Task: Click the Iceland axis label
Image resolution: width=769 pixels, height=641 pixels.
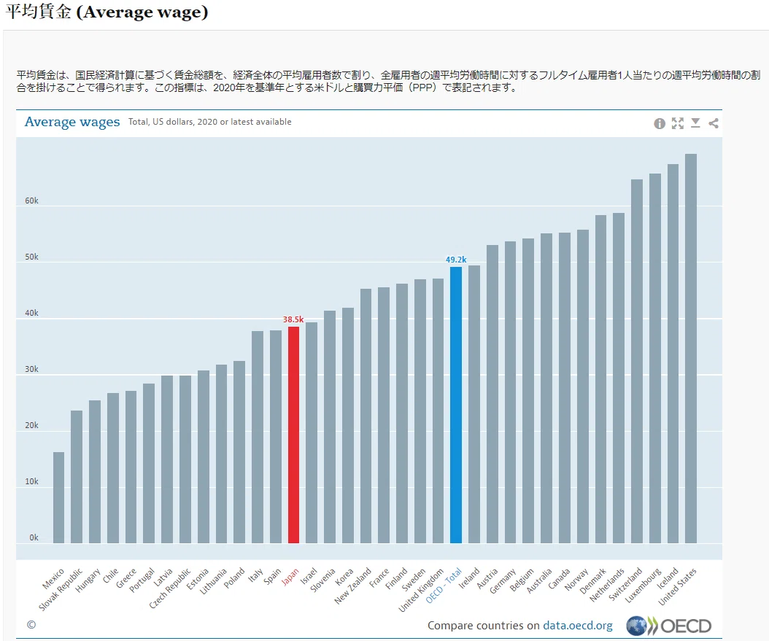Action: click(x=668, y=578)
